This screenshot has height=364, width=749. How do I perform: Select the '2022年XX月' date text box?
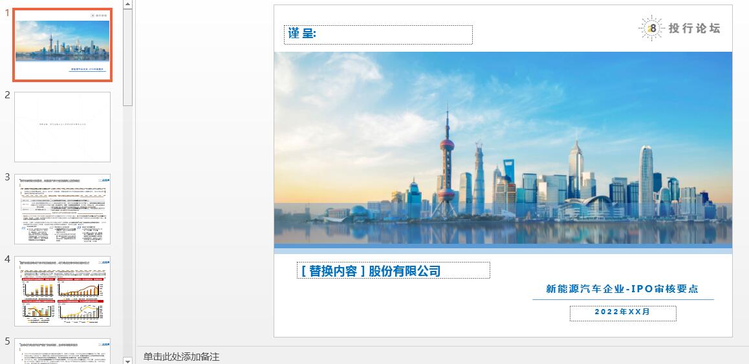click(x=622, y=313)
